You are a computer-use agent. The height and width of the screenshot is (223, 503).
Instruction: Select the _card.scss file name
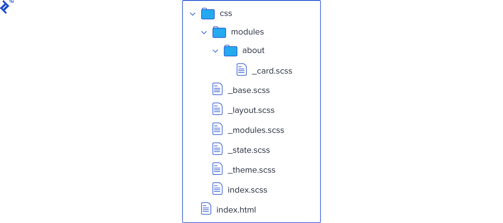coord(272,71)
